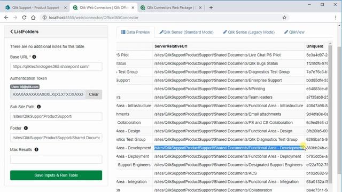The image size is (342, 192).
Task: Show info tooltip for Base URL
Action: click(34, 57)
